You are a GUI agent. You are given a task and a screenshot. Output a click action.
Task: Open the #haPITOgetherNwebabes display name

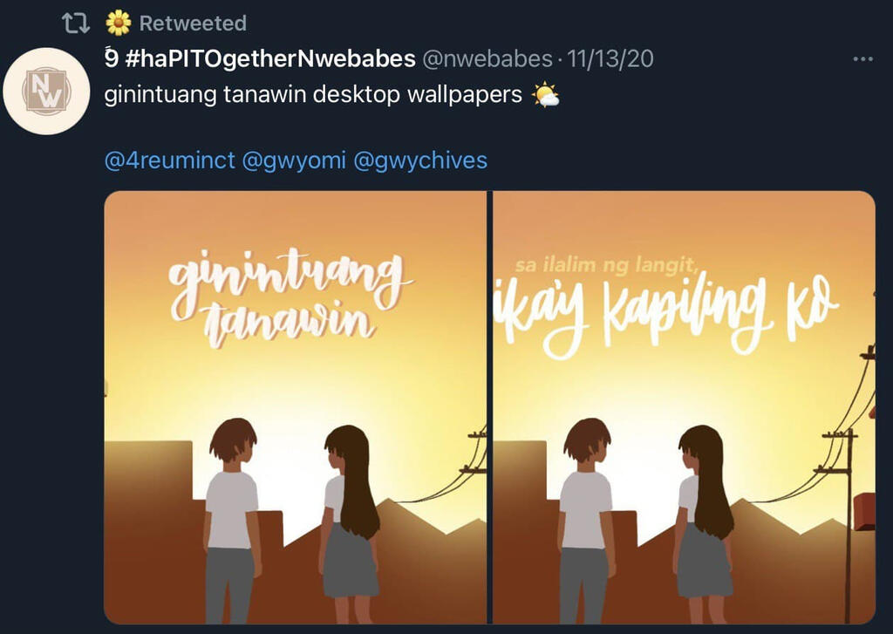pos(260,58)
